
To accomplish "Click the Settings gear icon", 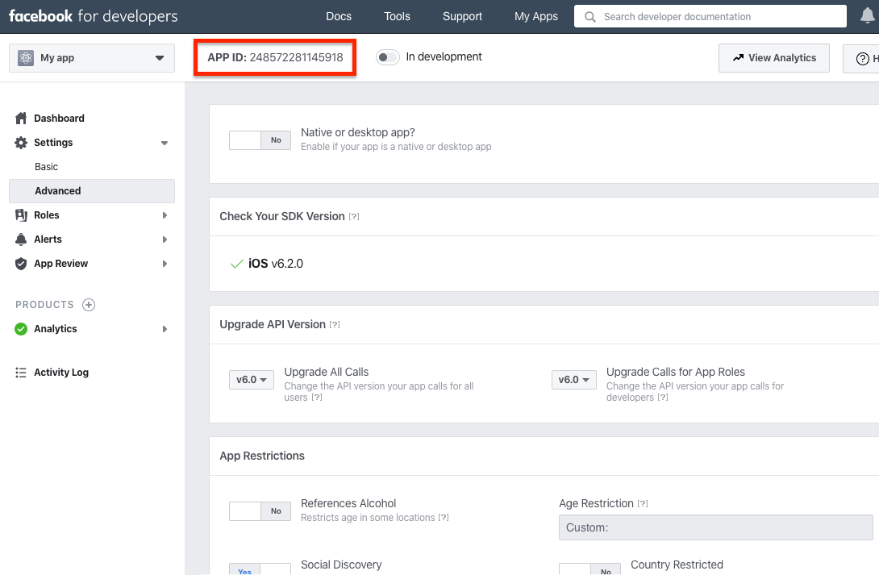I will point(21,143).
